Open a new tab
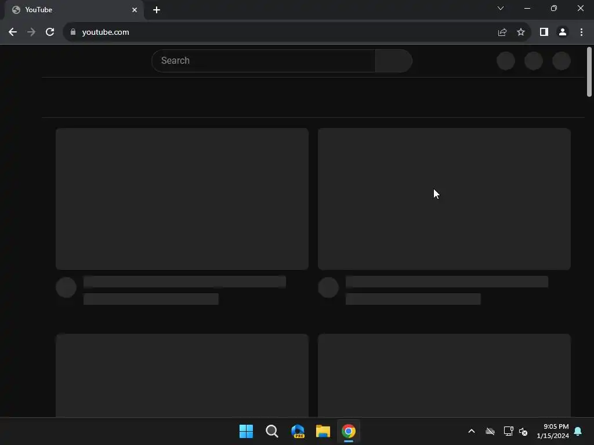Screen dimensions: 594x445 click(157, 10)
